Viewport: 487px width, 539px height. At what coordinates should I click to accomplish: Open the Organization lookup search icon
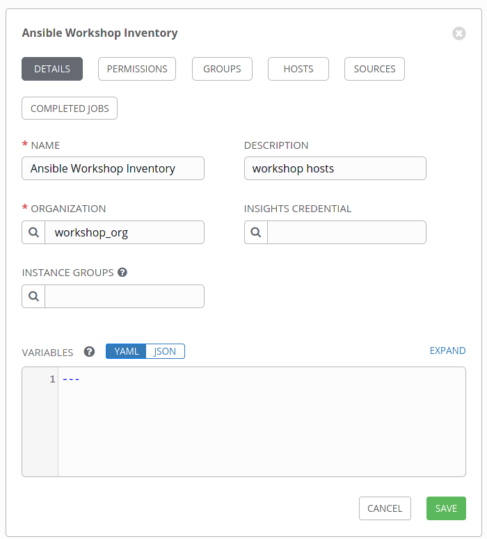33,232
